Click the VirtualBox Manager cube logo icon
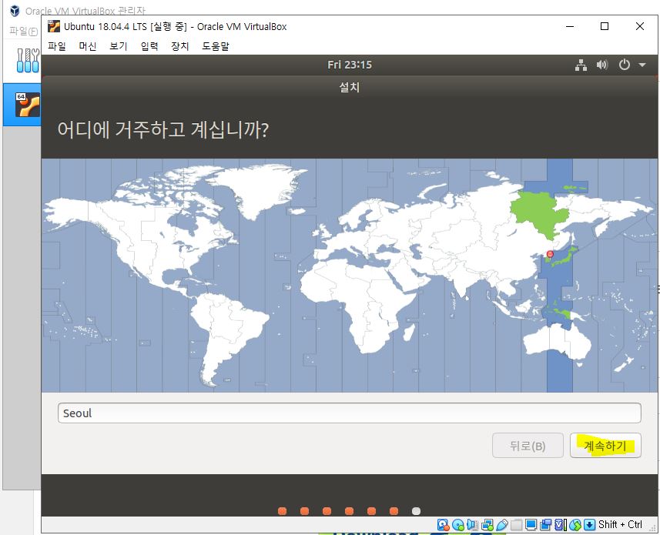Screen dimensions: 660x535 15,11
